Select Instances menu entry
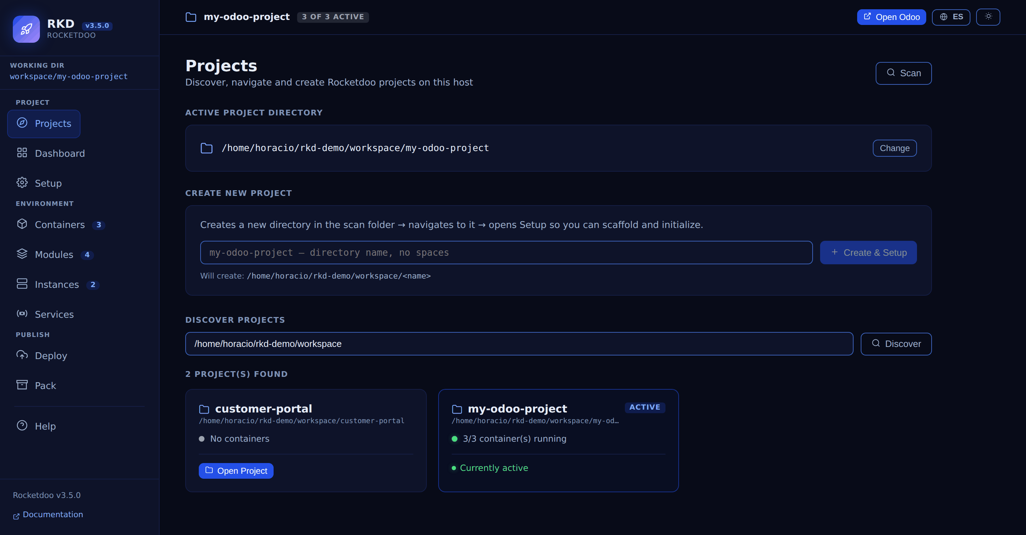Screen dimensions: 1026x535 click(x=58, y=285)
